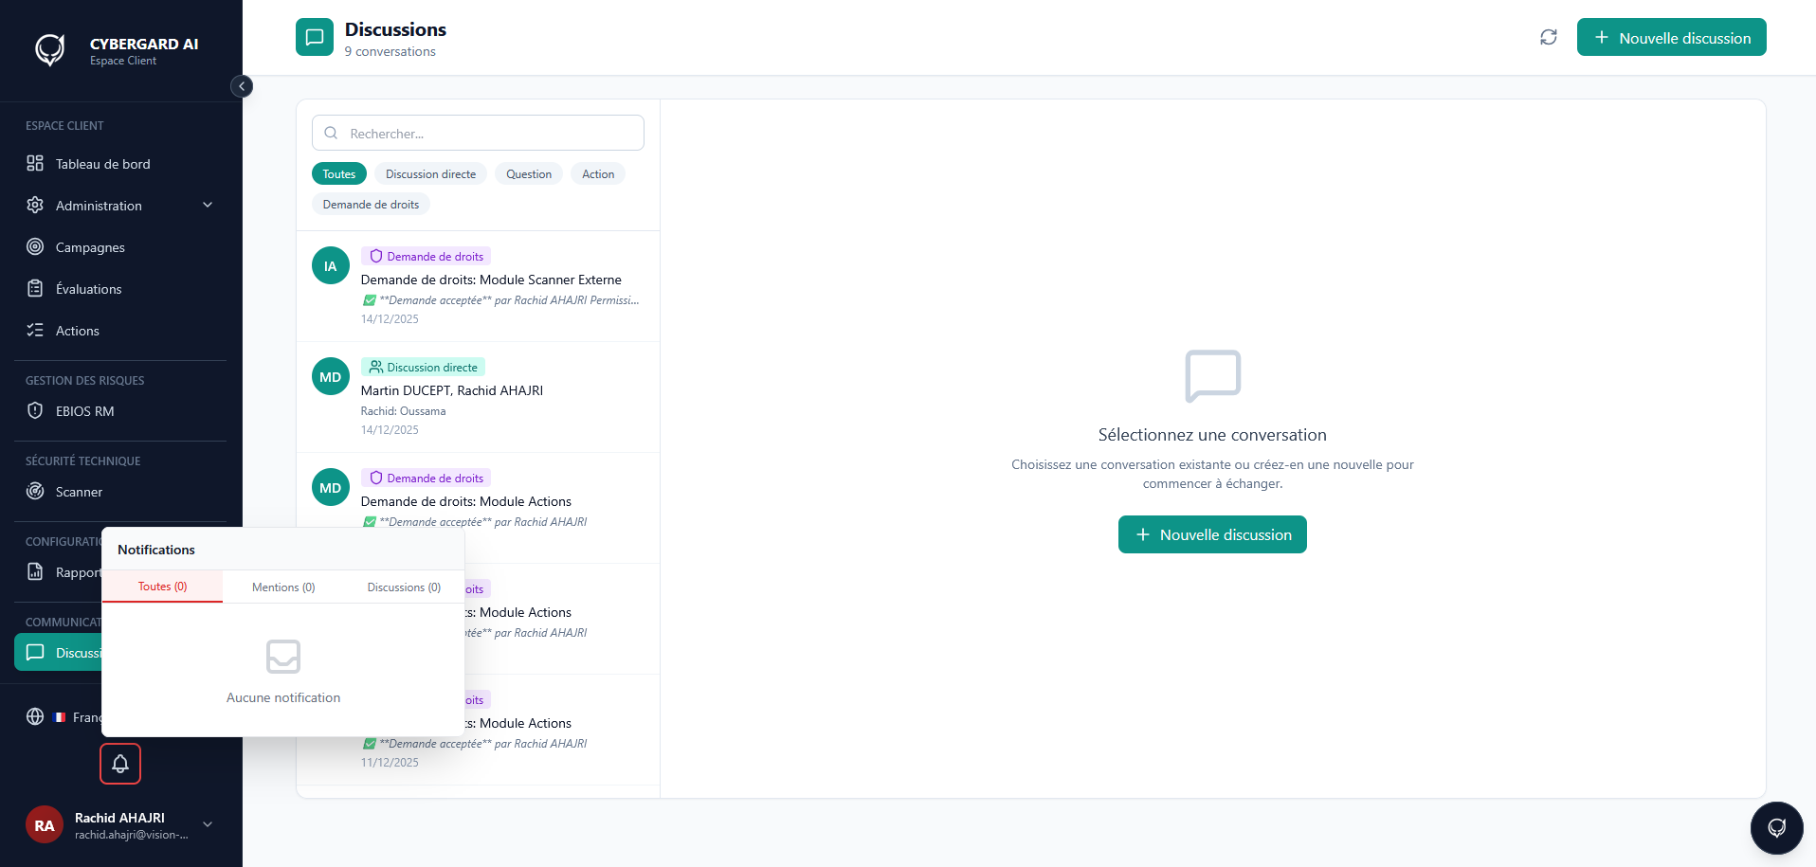Open user menu chevron for Rachid AHAJRI
This screenshot has width=1816, height=867.
pyautogui.click(x=208, y=824)
